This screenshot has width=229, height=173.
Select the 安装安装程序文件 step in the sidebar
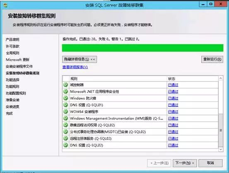click(x=19, y=66)
